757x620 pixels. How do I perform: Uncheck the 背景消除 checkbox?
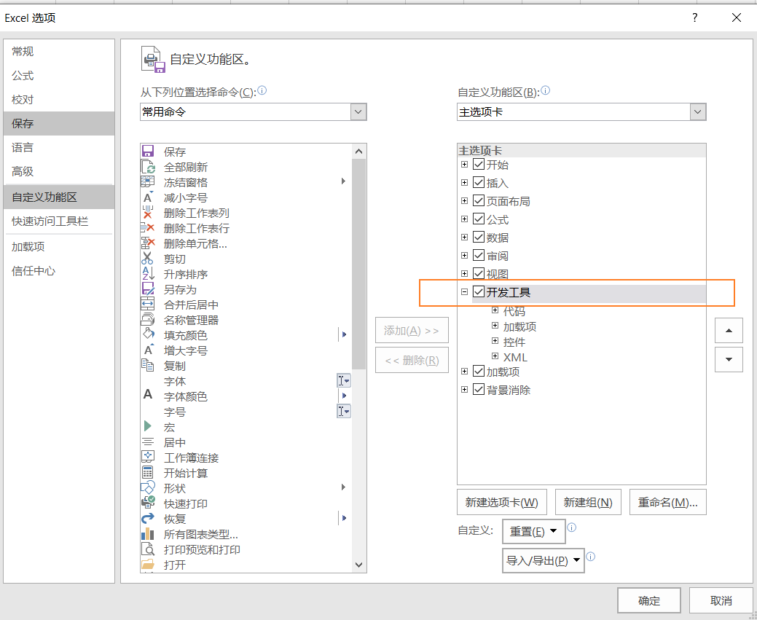479,389
